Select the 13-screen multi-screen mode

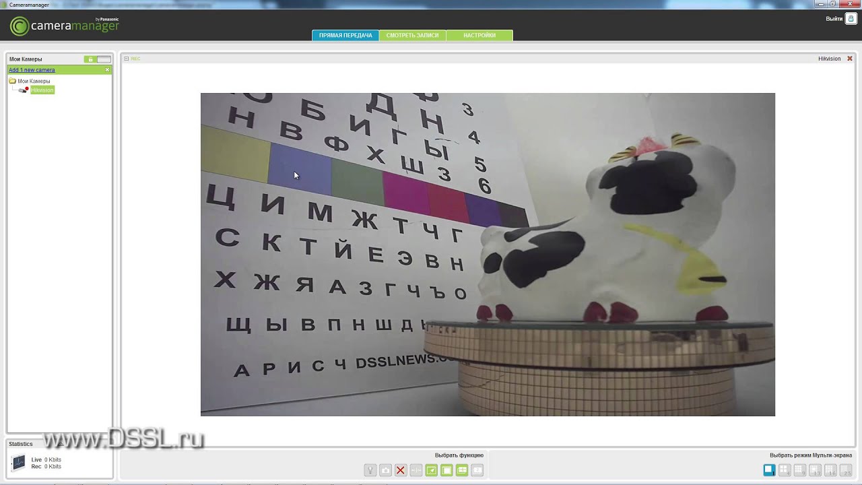pos(816,470)
